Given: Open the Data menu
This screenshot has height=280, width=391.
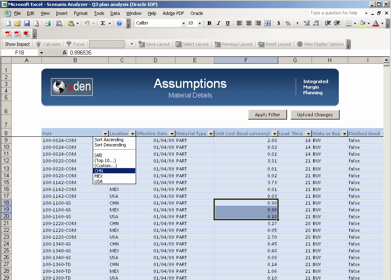Looking at the screenshot, I should (x=115, y=13).
